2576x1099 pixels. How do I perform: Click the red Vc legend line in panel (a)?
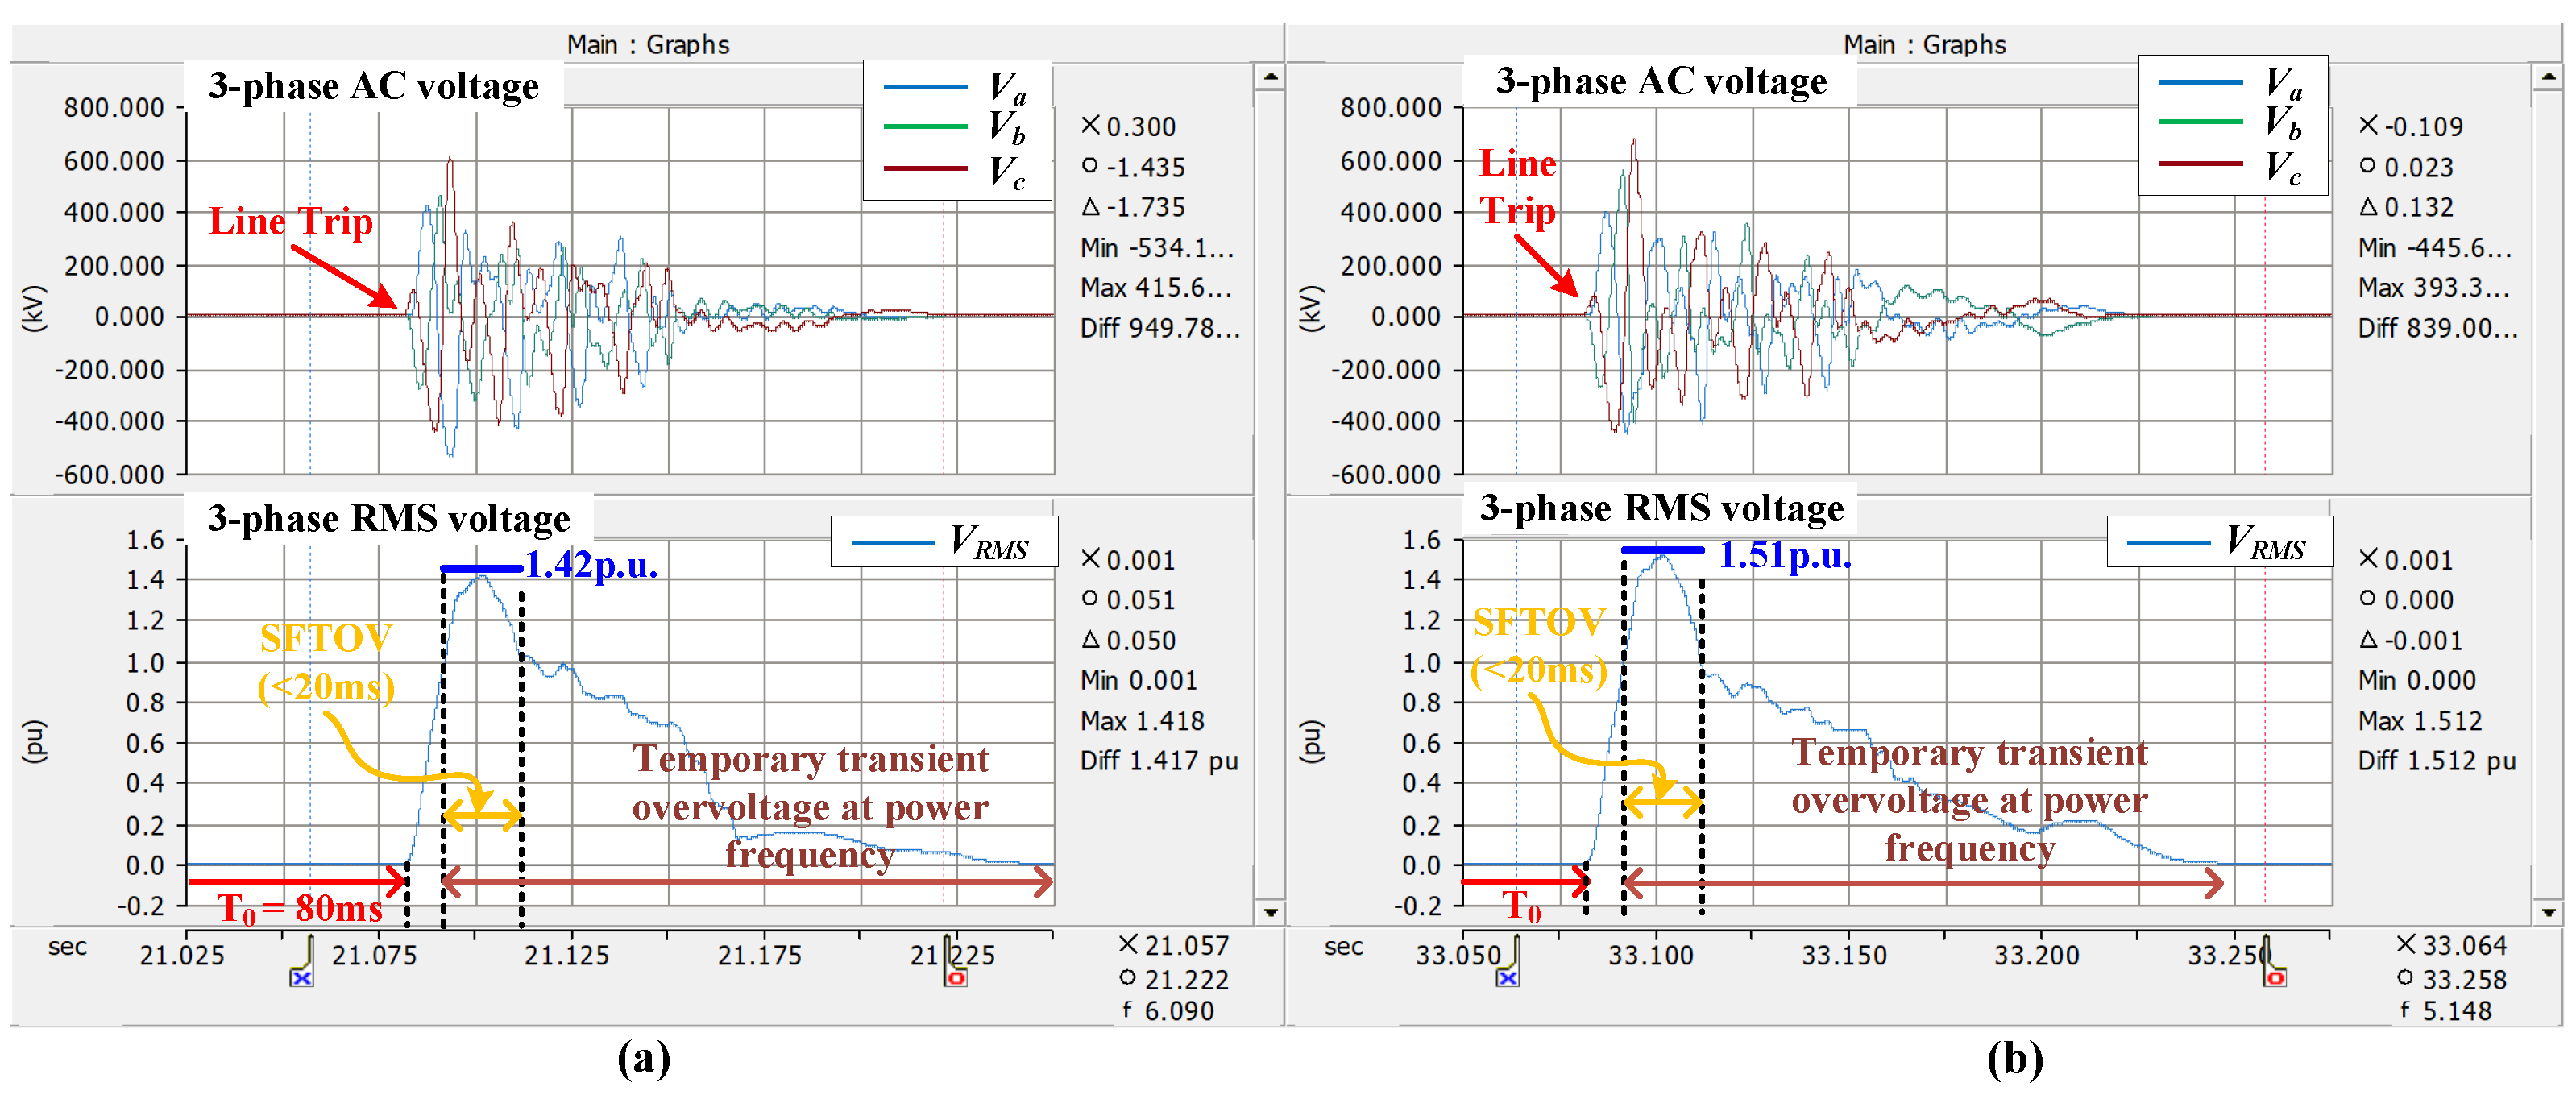point(925,169)
